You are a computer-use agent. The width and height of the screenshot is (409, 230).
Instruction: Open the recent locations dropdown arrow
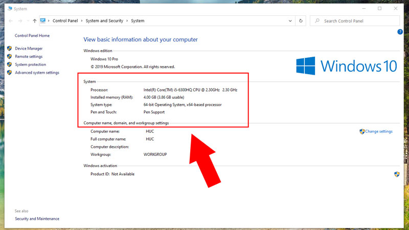click(28, 21)
